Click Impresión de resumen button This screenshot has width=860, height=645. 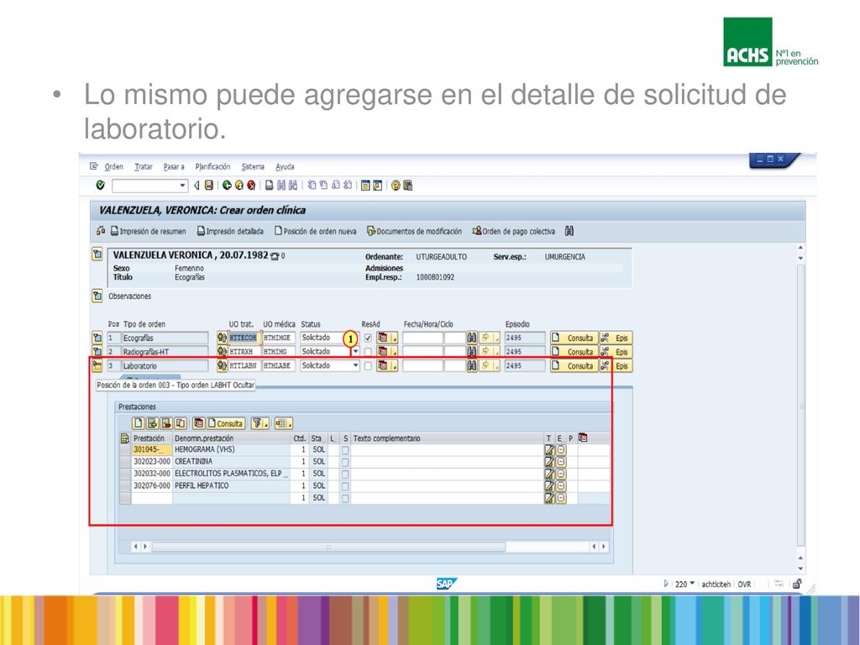(x=148, y=231)
